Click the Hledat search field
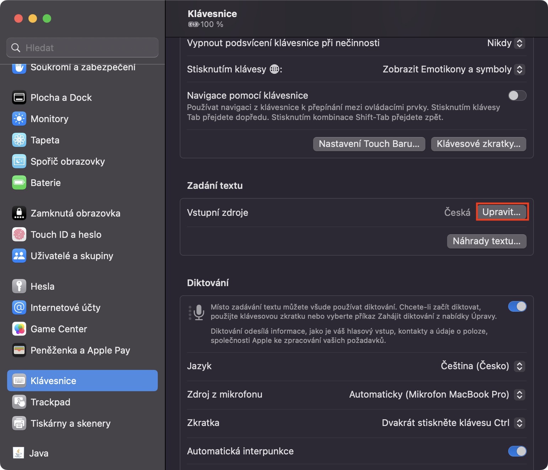This screenshot has height=470, width=548. tap(82, 48)
